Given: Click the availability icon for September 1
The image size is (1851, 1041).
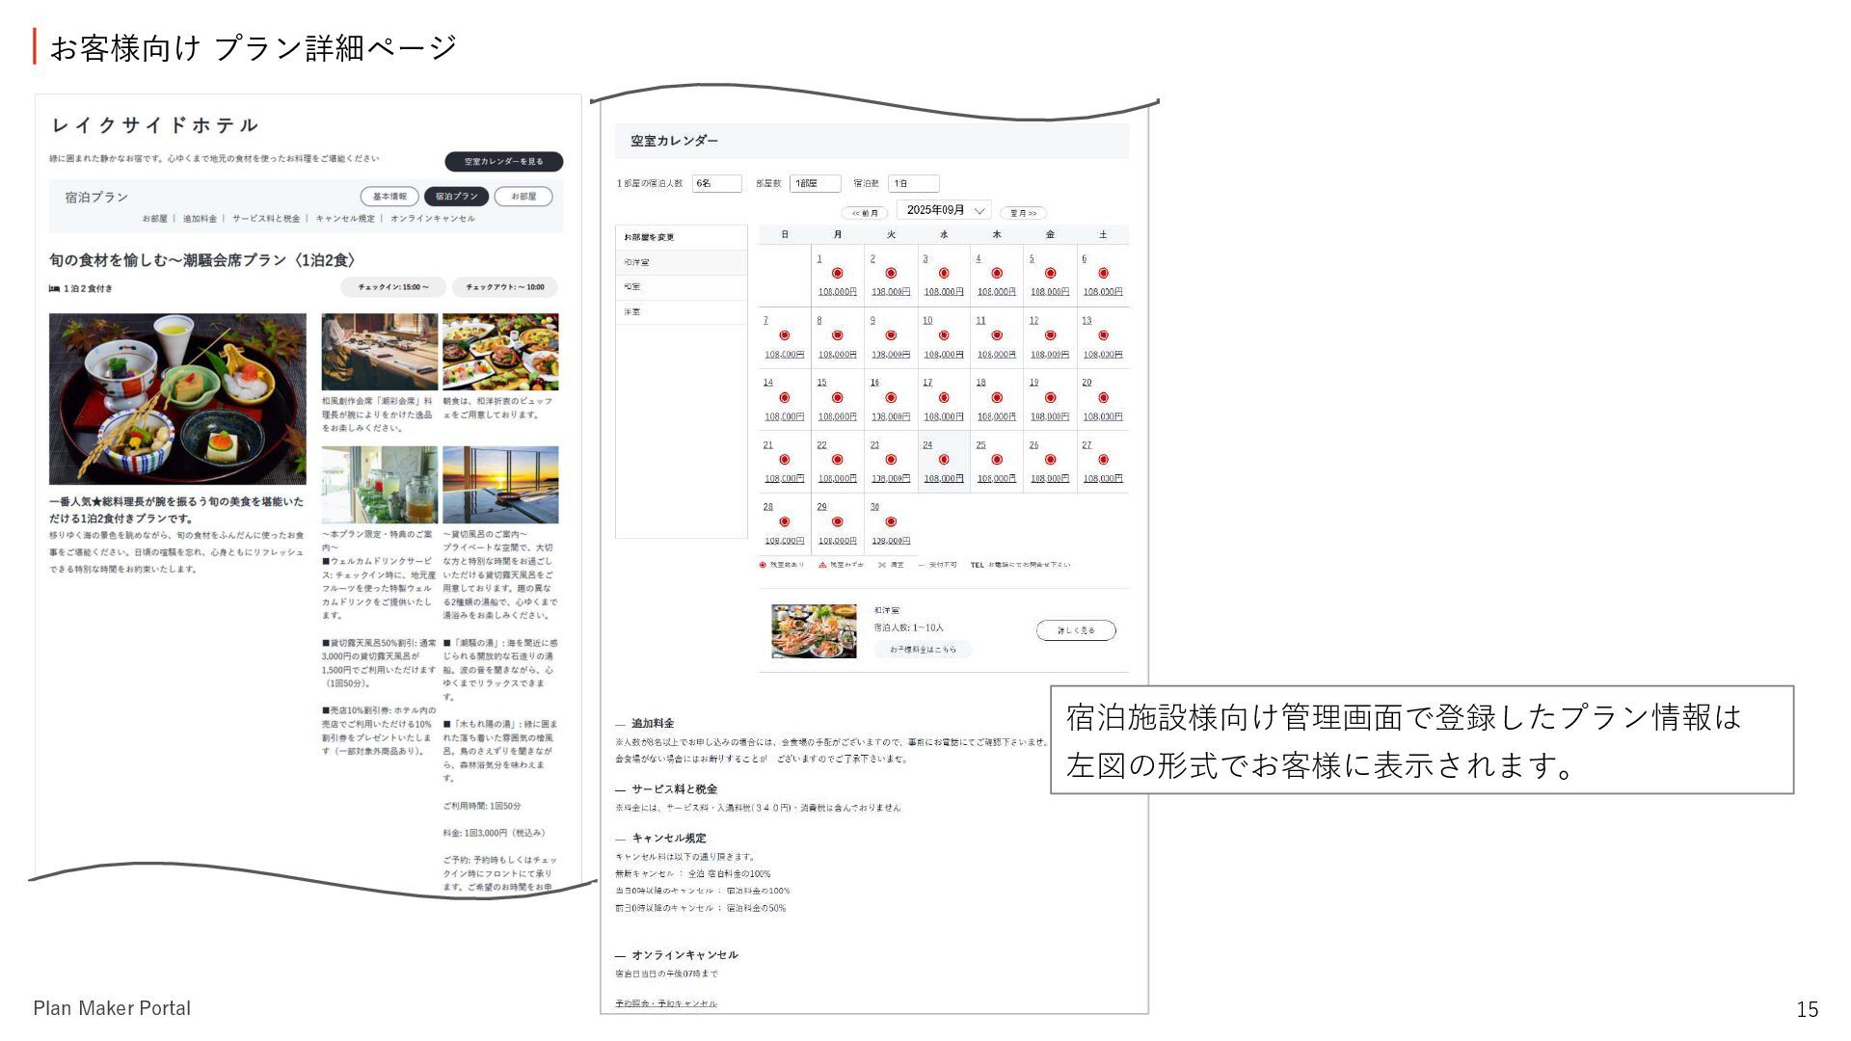Looking at the screenshot, I should [837, 274].
